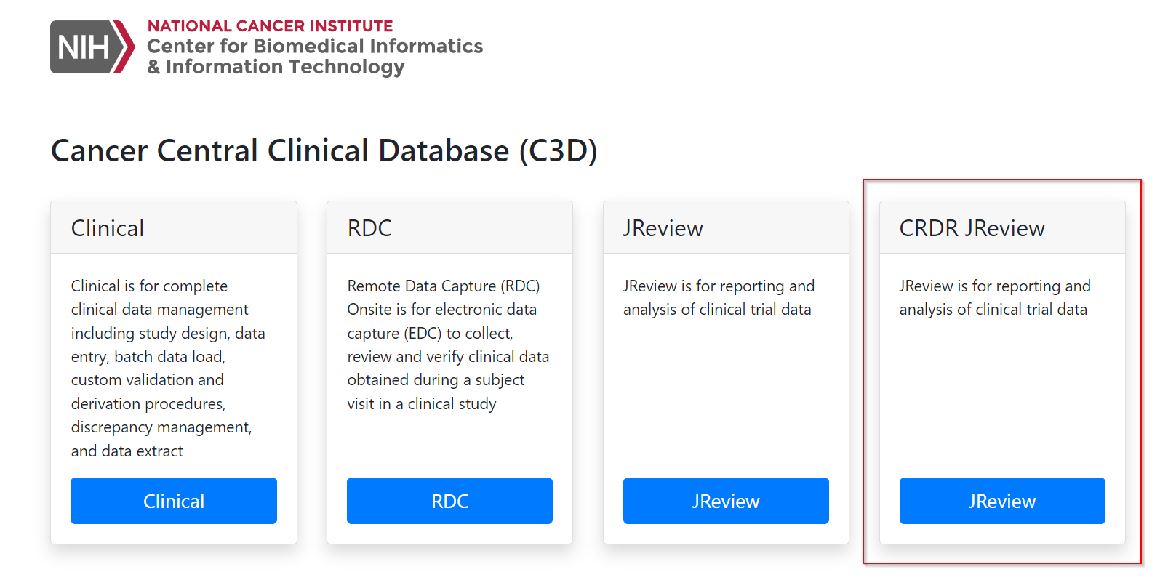Click the Remote Data Capture description text
Viewport: 1176px width, 580px height.
pos(447,345)
